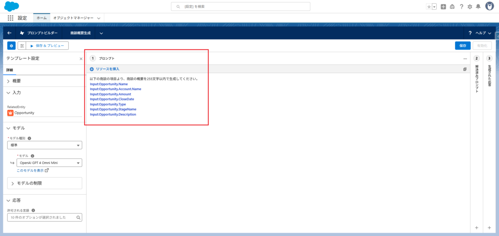Click the back arrow in builder header
This screenshot has width=499, height=236.
[10, 33]
